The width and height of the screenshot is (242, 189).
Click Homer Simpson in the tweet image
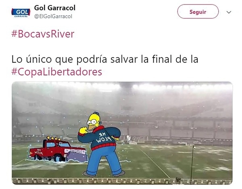click(102, 145)
